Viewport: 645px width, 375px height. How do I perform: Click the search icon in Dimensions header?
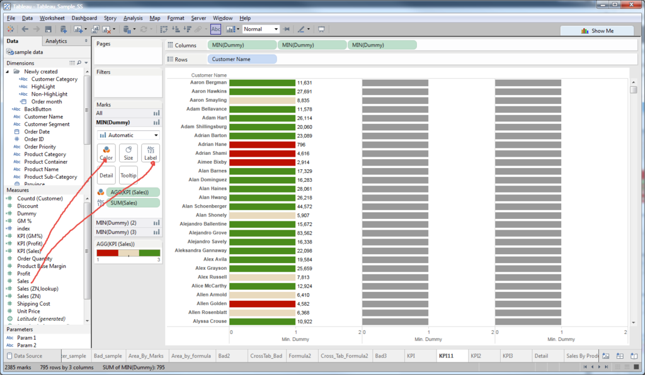click(79, 63)
